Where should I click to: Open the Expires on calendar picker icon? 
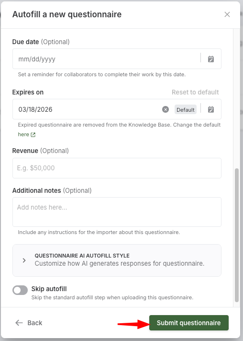pos(210,109)
